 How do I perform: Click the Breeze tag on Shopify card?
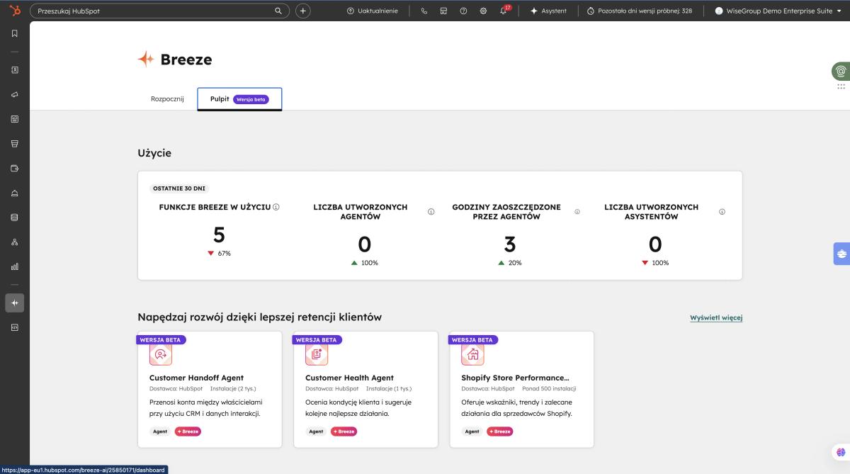click(499, 431)
